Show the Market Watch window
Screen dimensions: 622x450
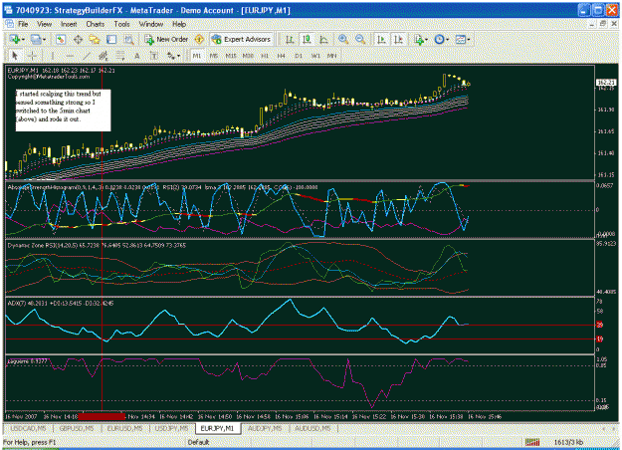61,39
